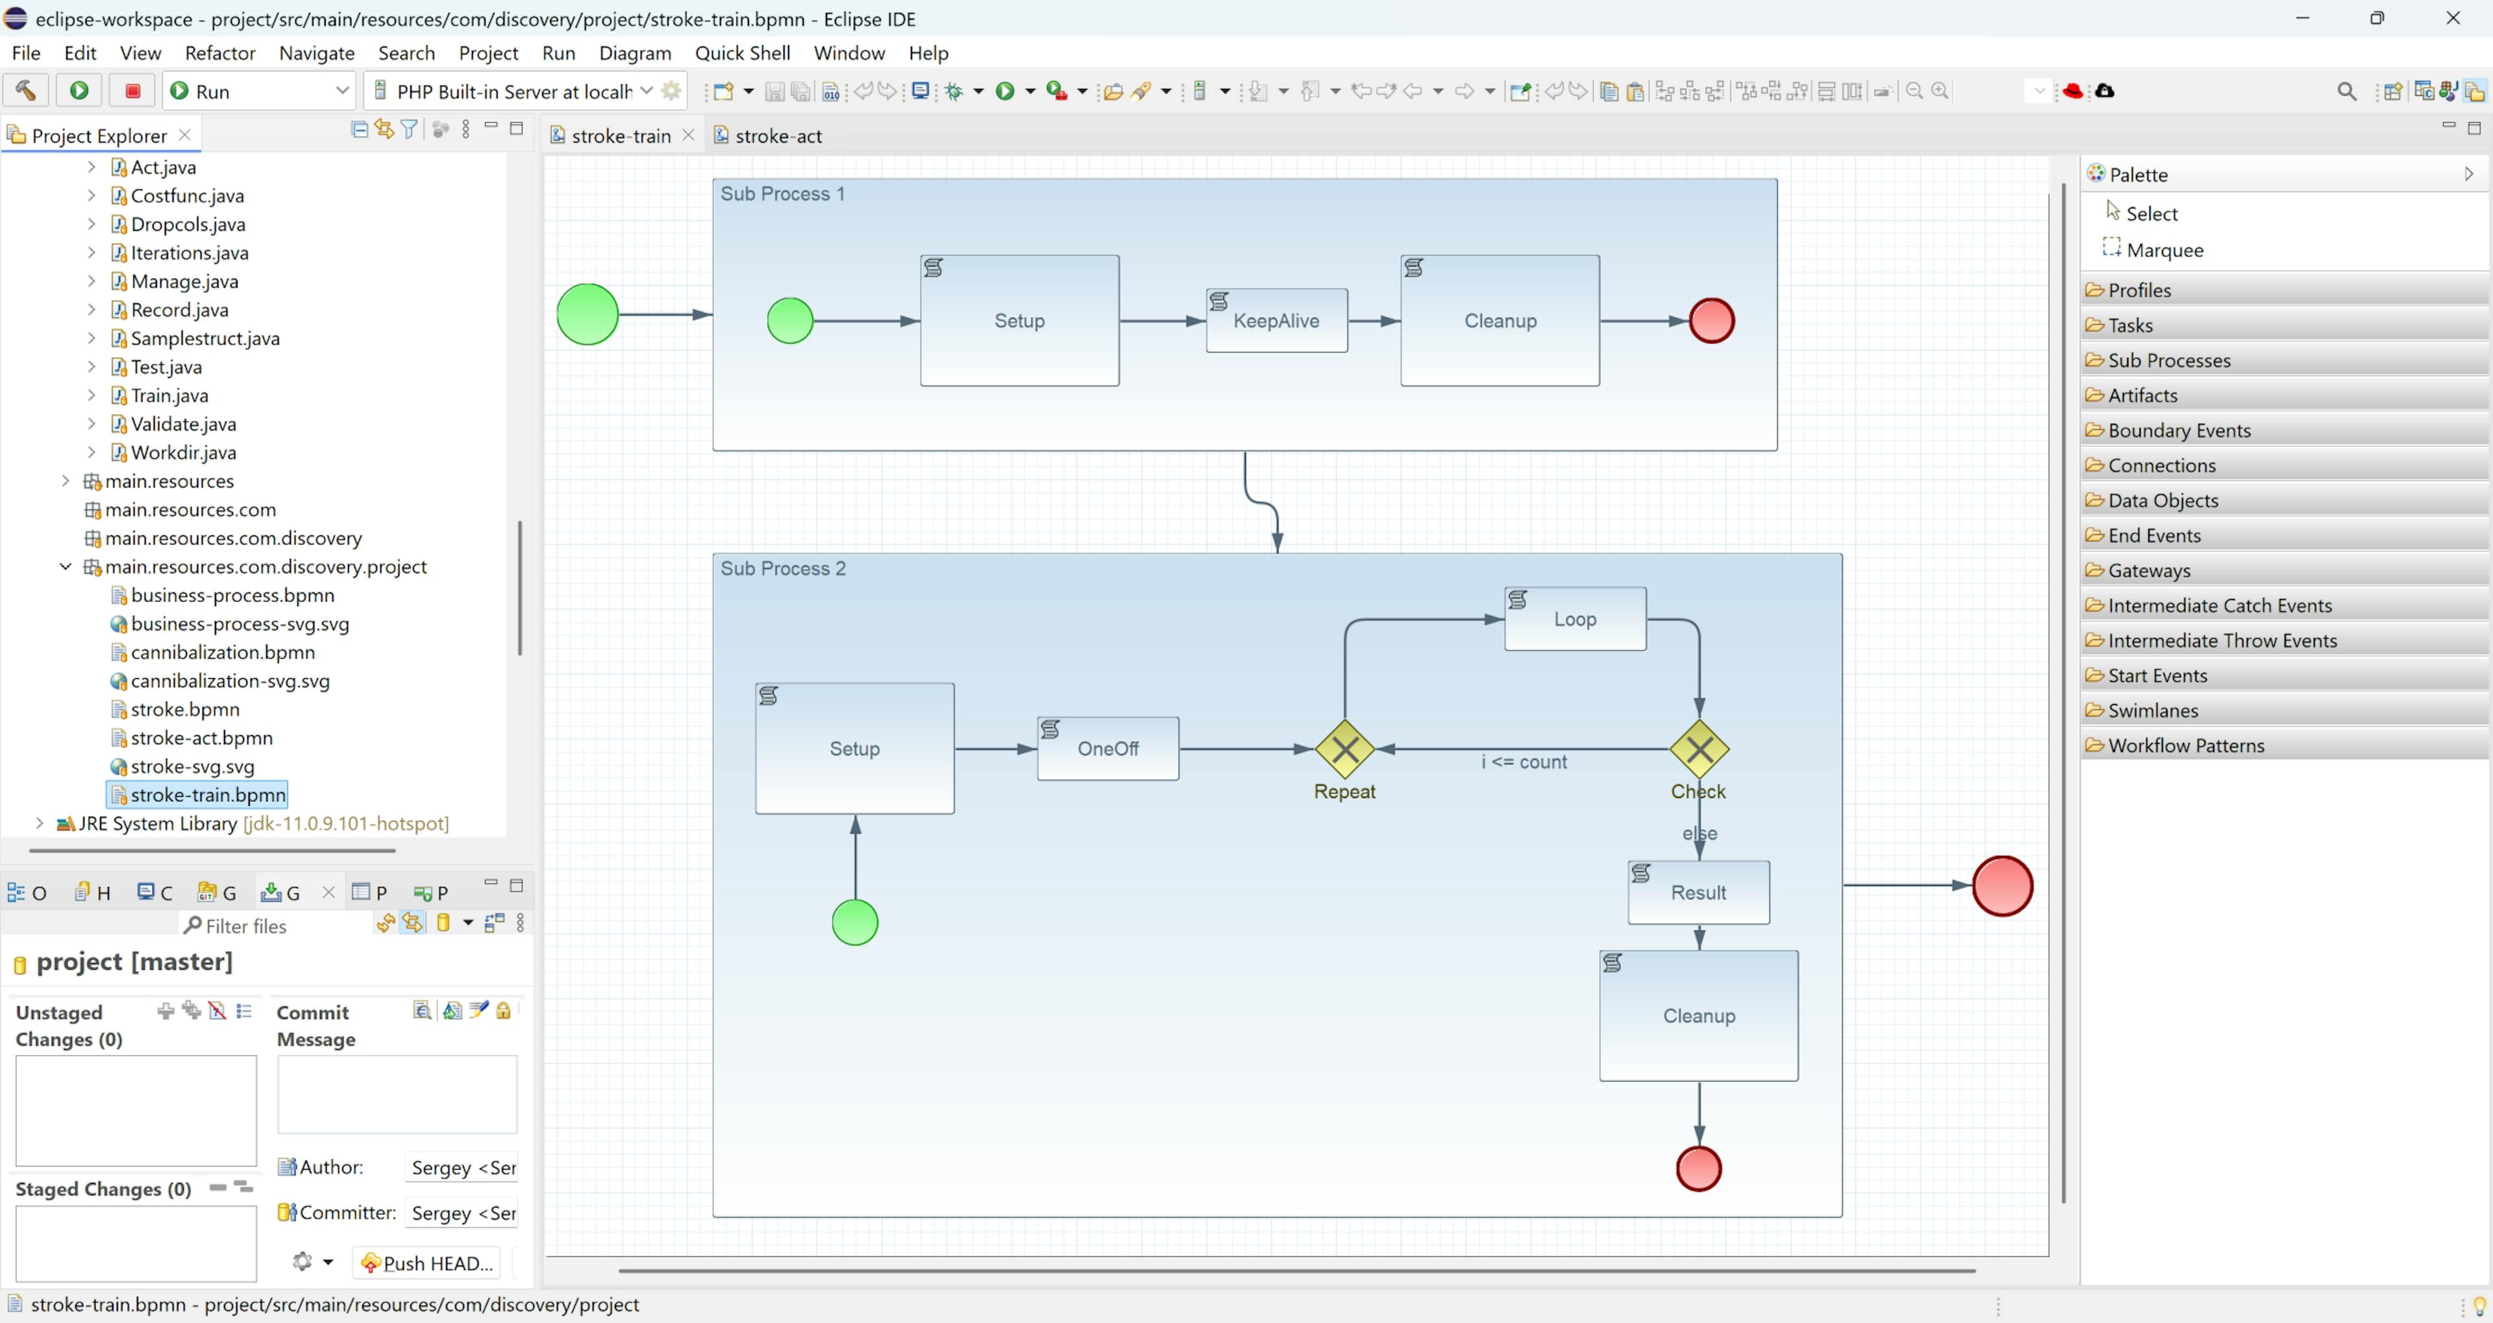Click the green bug Debug icon
This screenshot has height=1323, width=2493.
click(954, 91)
